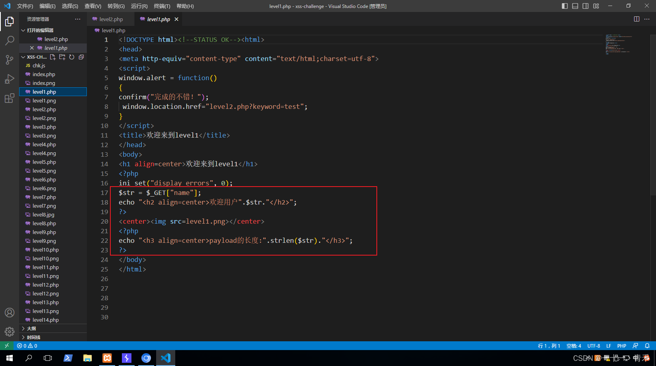Screen dimensions: 656x366
Task: Go to line via 行 1, 列 1
Action: tap(549, 346)
